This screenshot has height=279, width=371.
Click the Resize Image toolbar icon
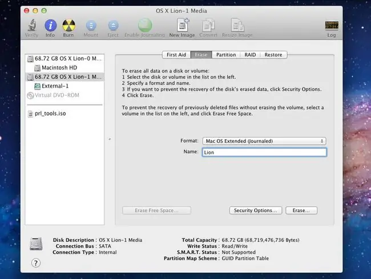[237, 25]
